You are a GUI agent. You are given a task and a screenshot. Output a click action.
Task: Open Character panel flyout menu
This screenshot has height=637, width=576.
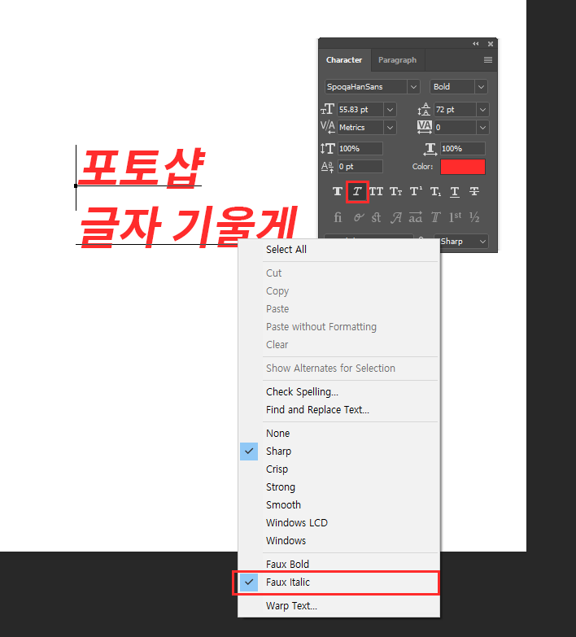pyautogui.click(x=488, y=59)
